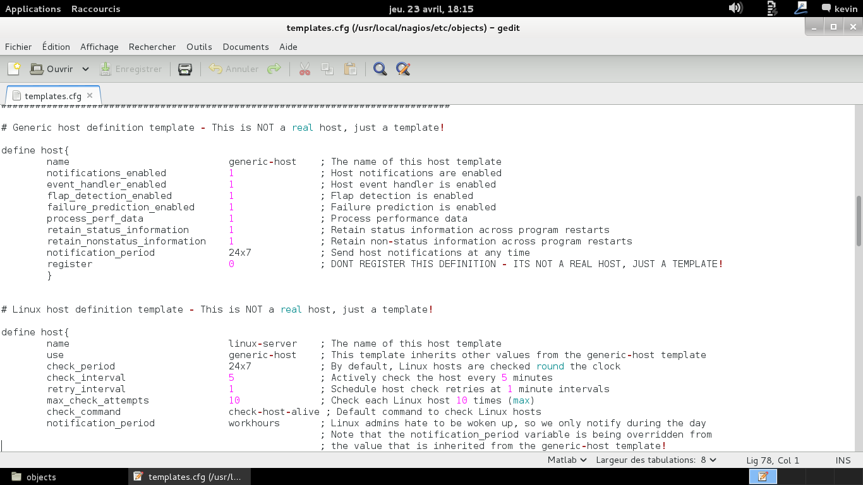Screen dimensions: 863x485
Task: Open the Aide menu
Action: [288, 47]
